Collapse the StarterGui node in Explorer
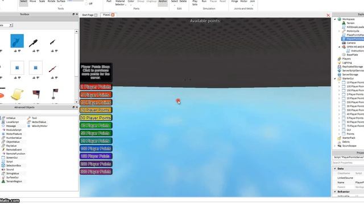Viewport: 364px width, 204px height. coord(335,79)
